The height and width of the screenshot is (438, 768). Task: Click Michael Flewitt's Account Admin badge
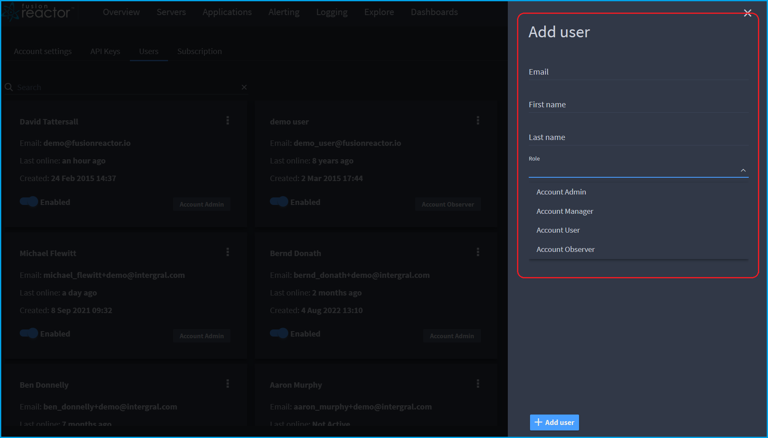[x=202, y=336]
